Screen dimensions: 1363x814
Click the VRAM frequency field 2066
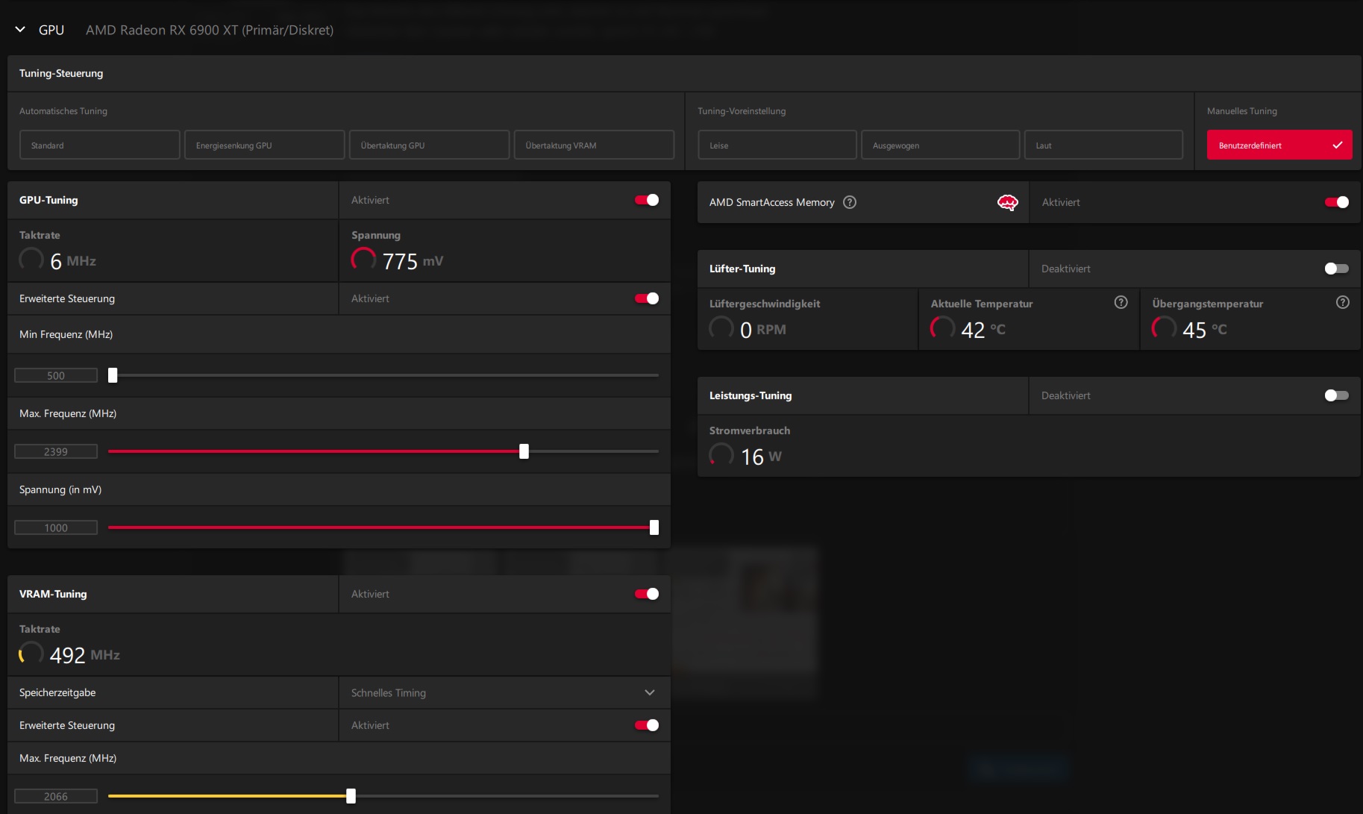tap(56, 796)
